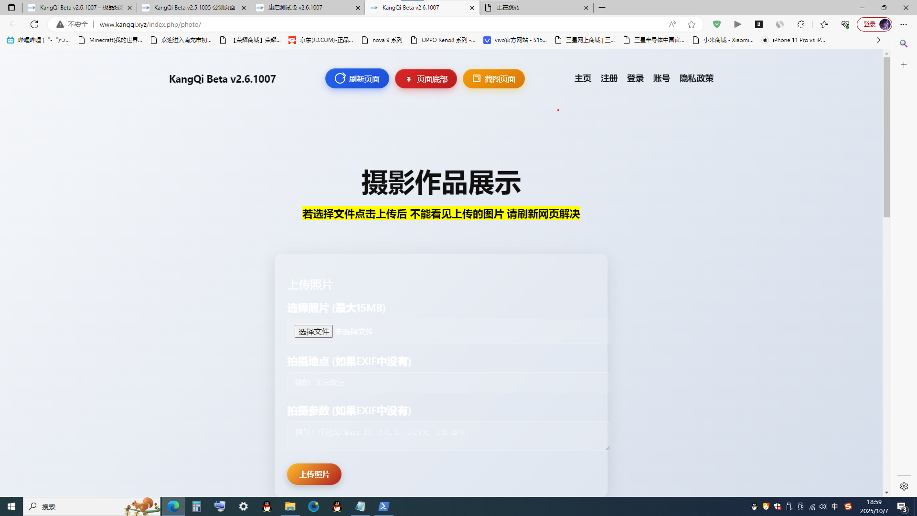Click the 上传照片 upload button
Viewport: 917px width, 516px height.
pos(314,474)
